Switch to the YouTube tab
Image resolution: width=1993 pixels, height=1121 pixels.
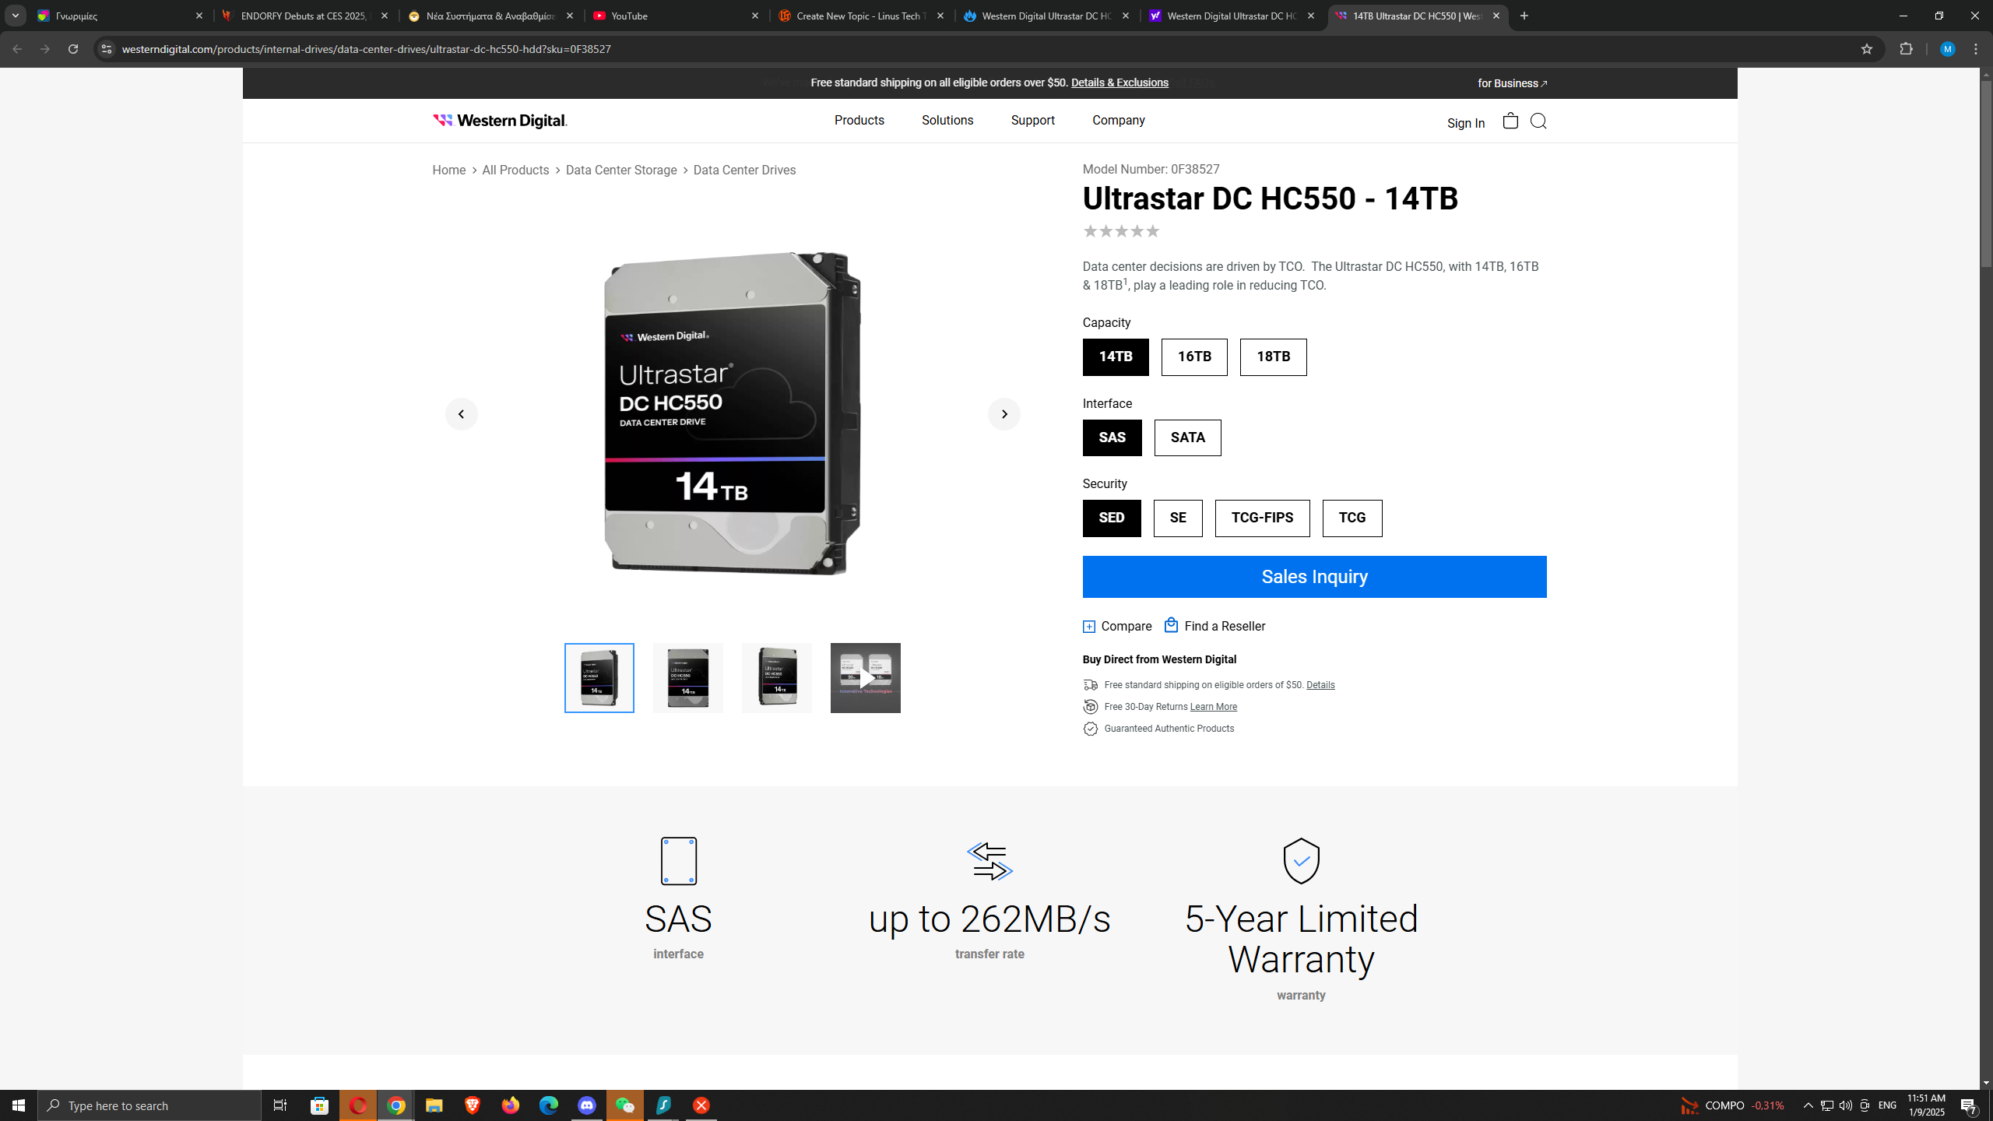coord(677,16)
